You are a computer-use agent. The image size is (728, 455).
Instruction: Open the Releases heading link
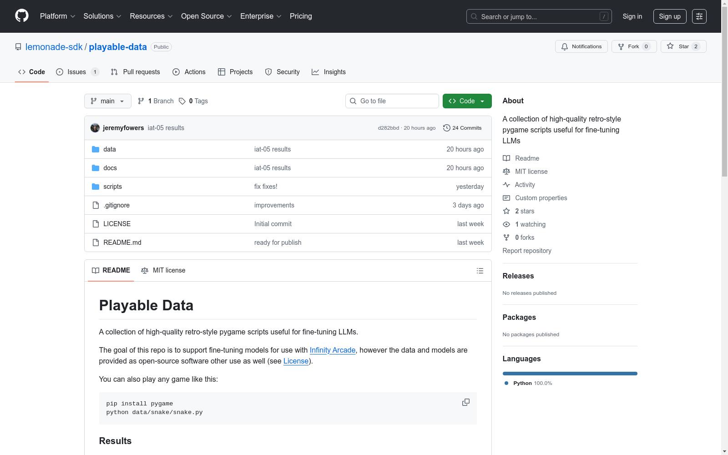click(x=518, y=276)
